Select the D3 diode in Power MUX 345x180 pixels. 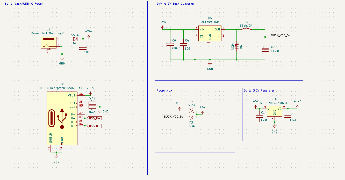tap(191, 119)
